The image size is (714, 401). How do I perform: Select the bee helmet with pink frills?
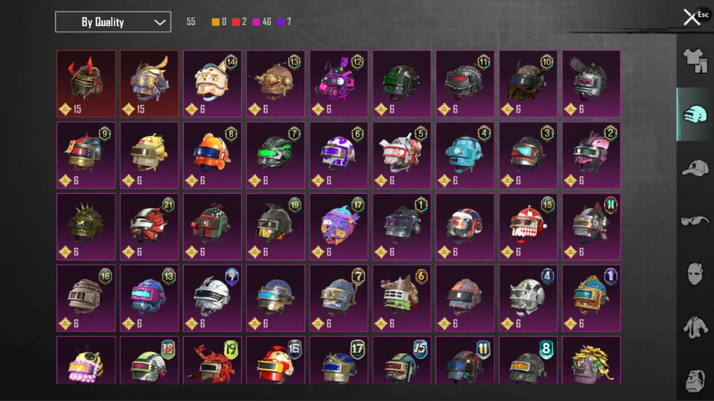[x=86, y=360]
